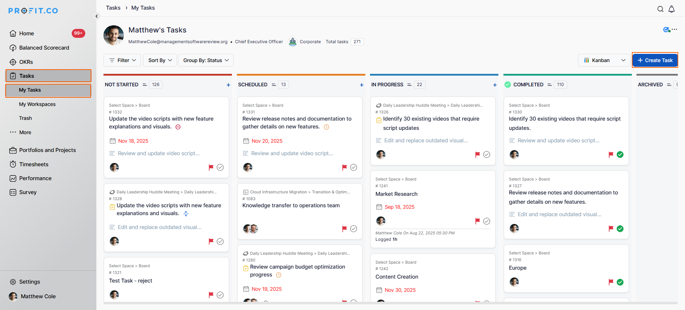685x310 pixels.
Task: Open Timesheets from the sidebar
Action: pos(34,164)
